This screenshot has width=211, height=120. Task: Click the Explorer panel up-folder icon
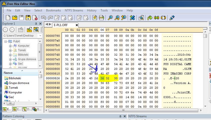click(20, 30)
